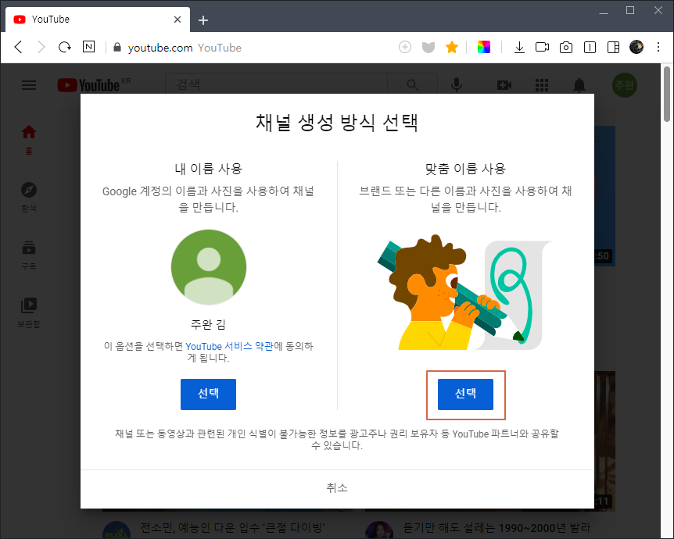Click the photo camera capture icon

[565, 47]
